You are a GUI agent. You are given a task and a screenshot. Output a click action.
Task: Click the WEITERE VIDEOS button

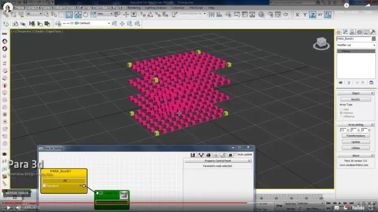17,193
